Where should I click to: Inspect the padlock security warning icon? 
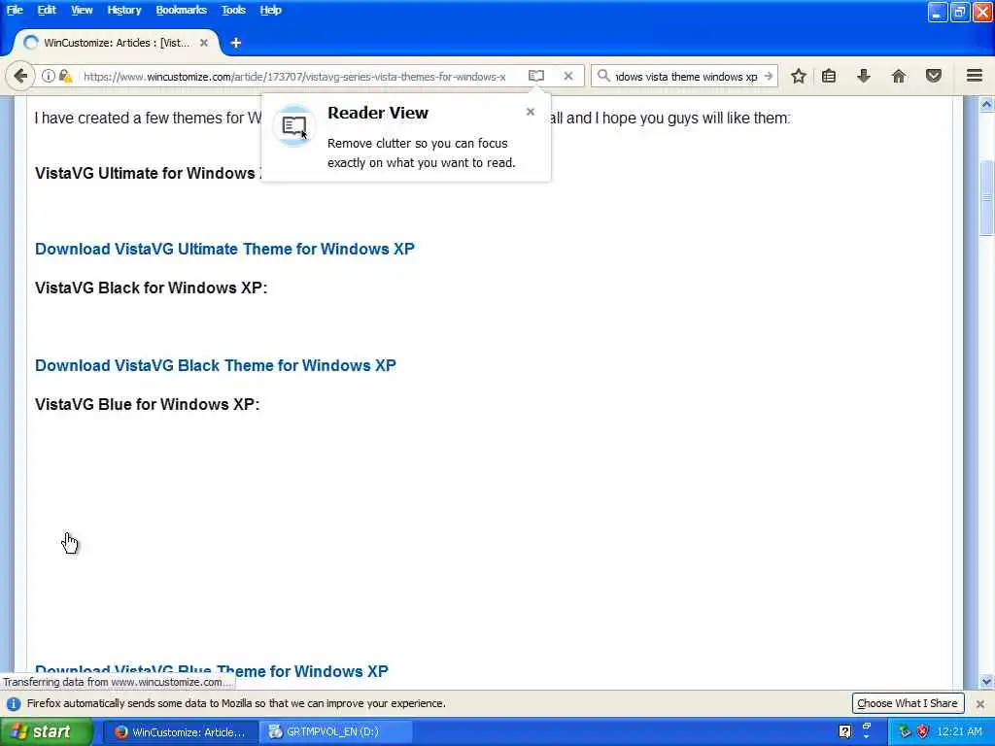[65, 76]
